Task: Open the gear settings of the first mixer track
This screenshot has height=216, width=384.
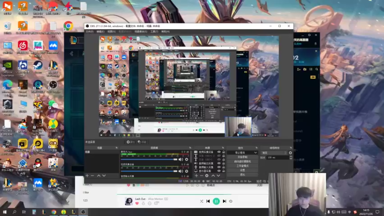Action: pyautogui.click(x=187, y=159)
